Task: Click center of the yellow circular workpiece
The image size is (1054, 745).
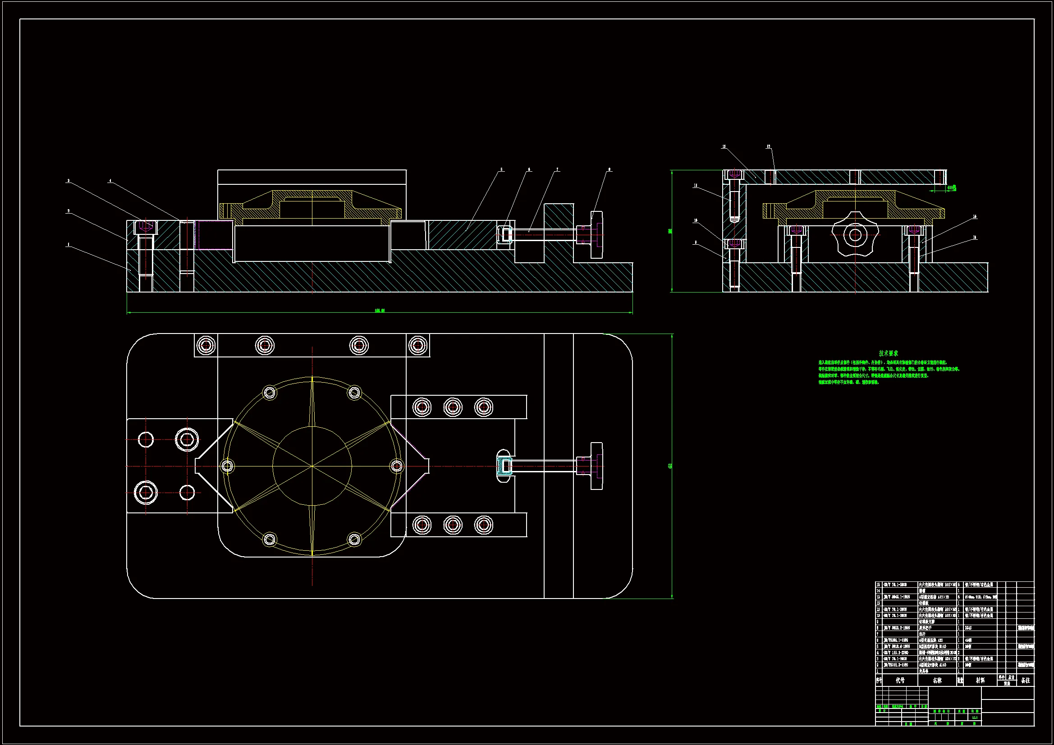Action: pos(312,466)
